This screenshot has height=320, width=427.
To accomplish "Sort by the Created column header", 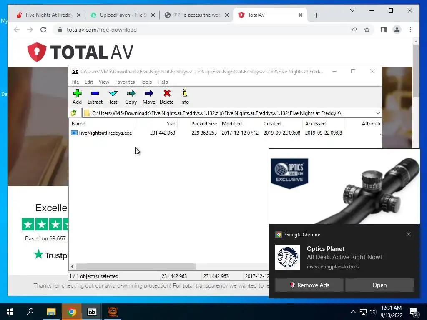I will click(x=281, y=123).
